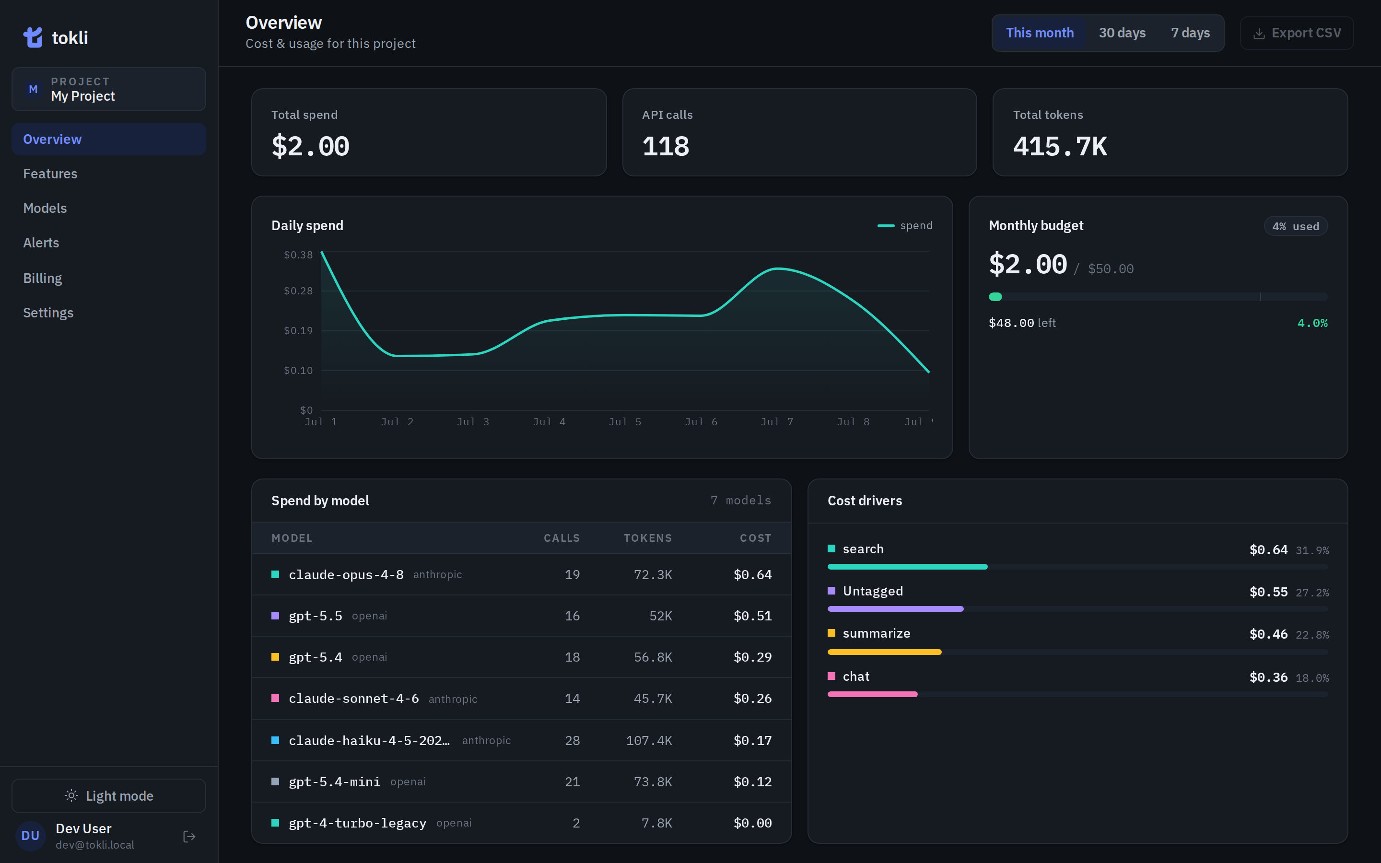Click the summarize cost driver bar
The image size is (1381, 863).
click(1077, 652)
